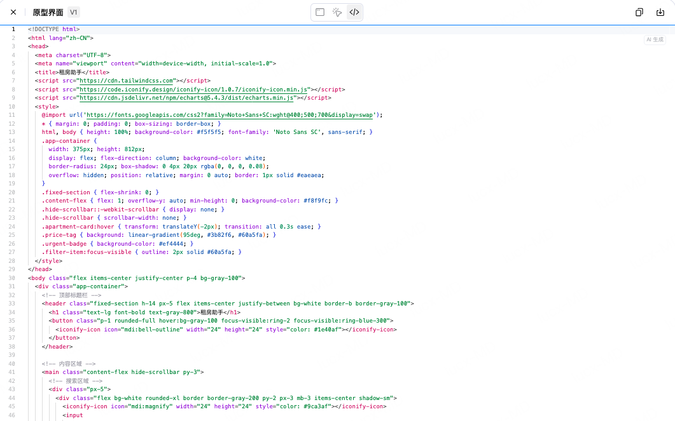Click the div class="px-5" line
Viewport: 675px width, 421px height.
80,390
